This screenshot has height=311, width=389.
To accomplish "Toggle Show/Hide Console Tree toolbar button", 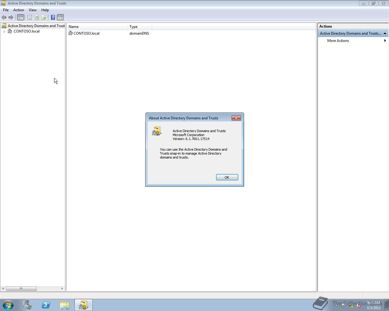I will (x=20, y=18).
